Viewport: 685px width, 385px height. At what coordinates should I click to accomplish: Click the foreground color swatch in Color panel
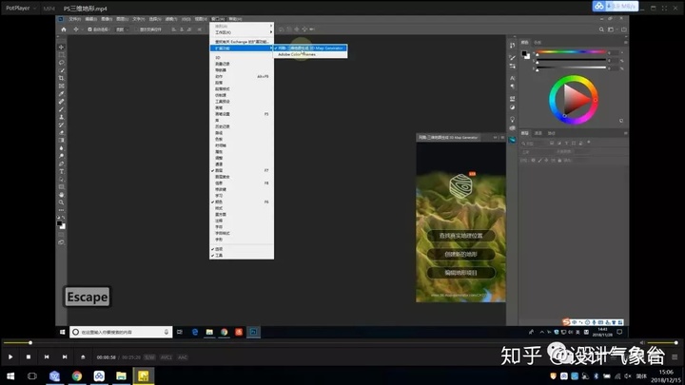(524, 53)
